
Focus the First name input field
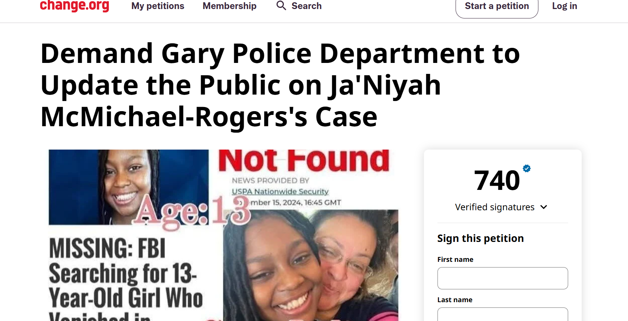(x=503, y=278)
